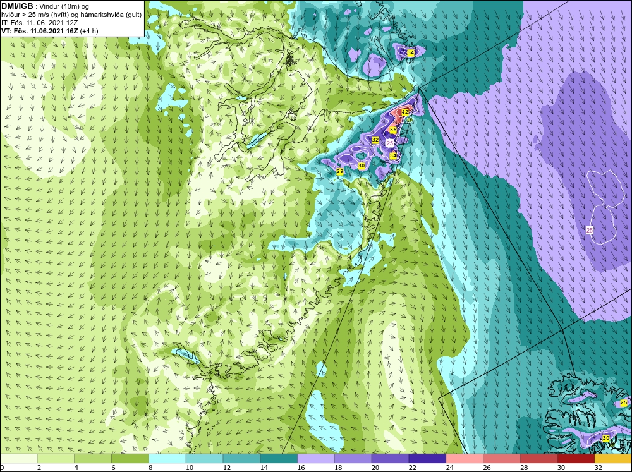The width and height of the screenshot is (632, 472).
Task: Click the 10–12 m/s turquoise legend swatch
Action: point(204,458)
